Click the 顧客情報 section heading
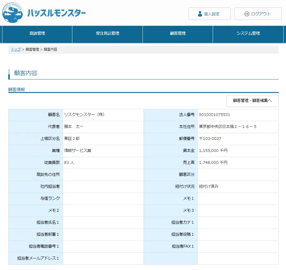The height and width of the screenshot is (270, 286). tap(17, 90)
